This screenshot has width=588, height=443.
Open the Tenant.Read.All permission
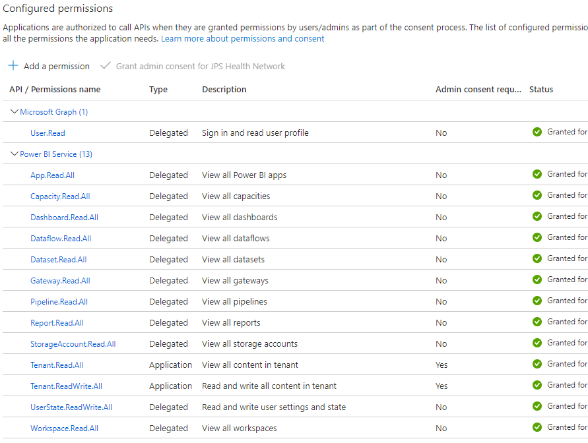[x=57, y=365]
